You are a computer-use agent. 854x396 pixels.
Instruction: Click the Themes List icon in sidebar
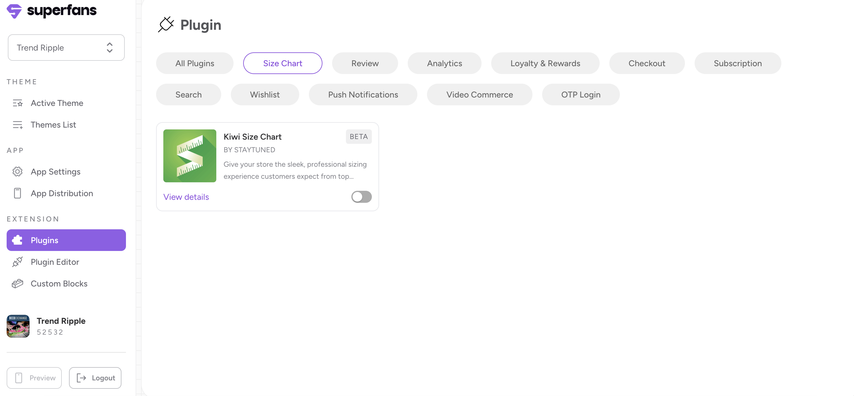pyautogui.click(x=17, y=125)
